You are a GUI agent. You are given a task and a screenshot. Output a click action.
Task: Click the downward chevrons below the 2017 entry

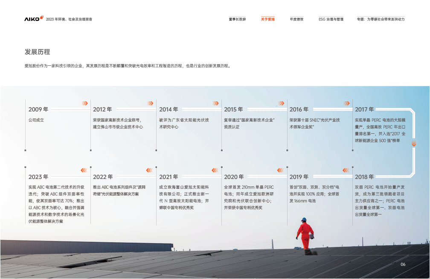[x=413, y=144]
